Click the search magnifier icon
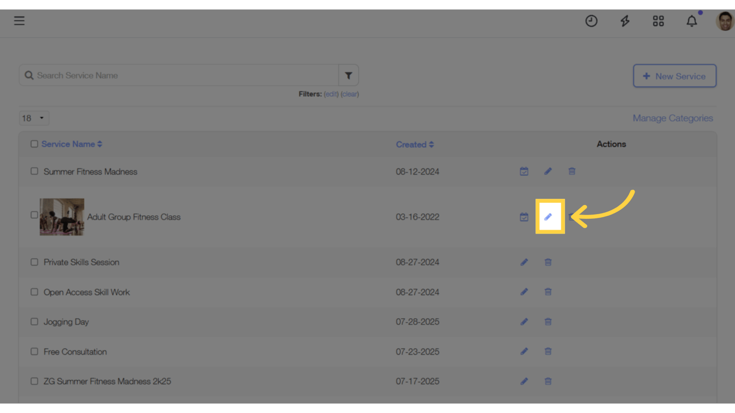Viewport: 735px width, 413px height. click(x=29, y=75)
